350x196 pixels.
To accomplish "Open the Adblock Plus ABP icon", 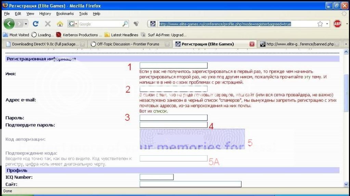I will click(x=337, y=24).
